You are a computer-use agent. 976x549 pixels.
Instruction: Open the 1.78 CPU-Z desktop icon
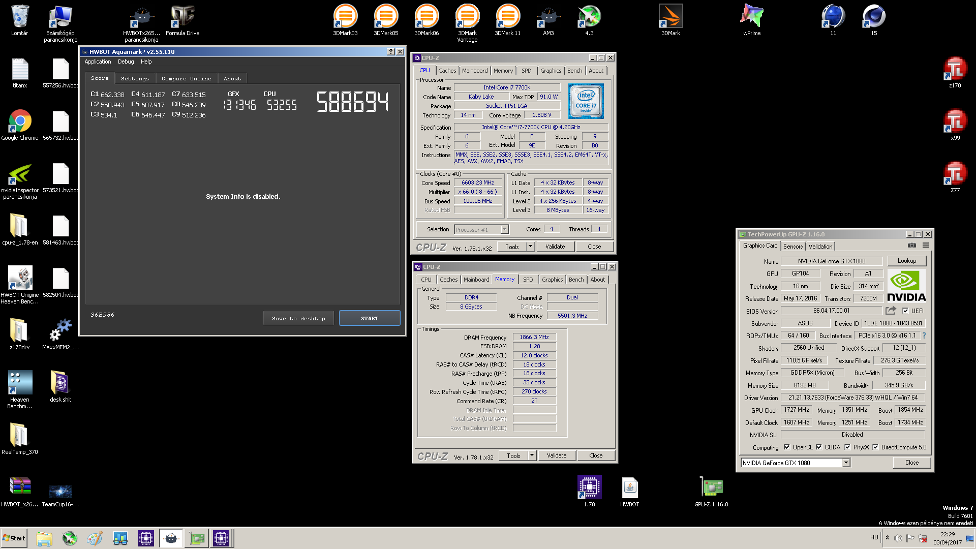(x=589, y=492)
